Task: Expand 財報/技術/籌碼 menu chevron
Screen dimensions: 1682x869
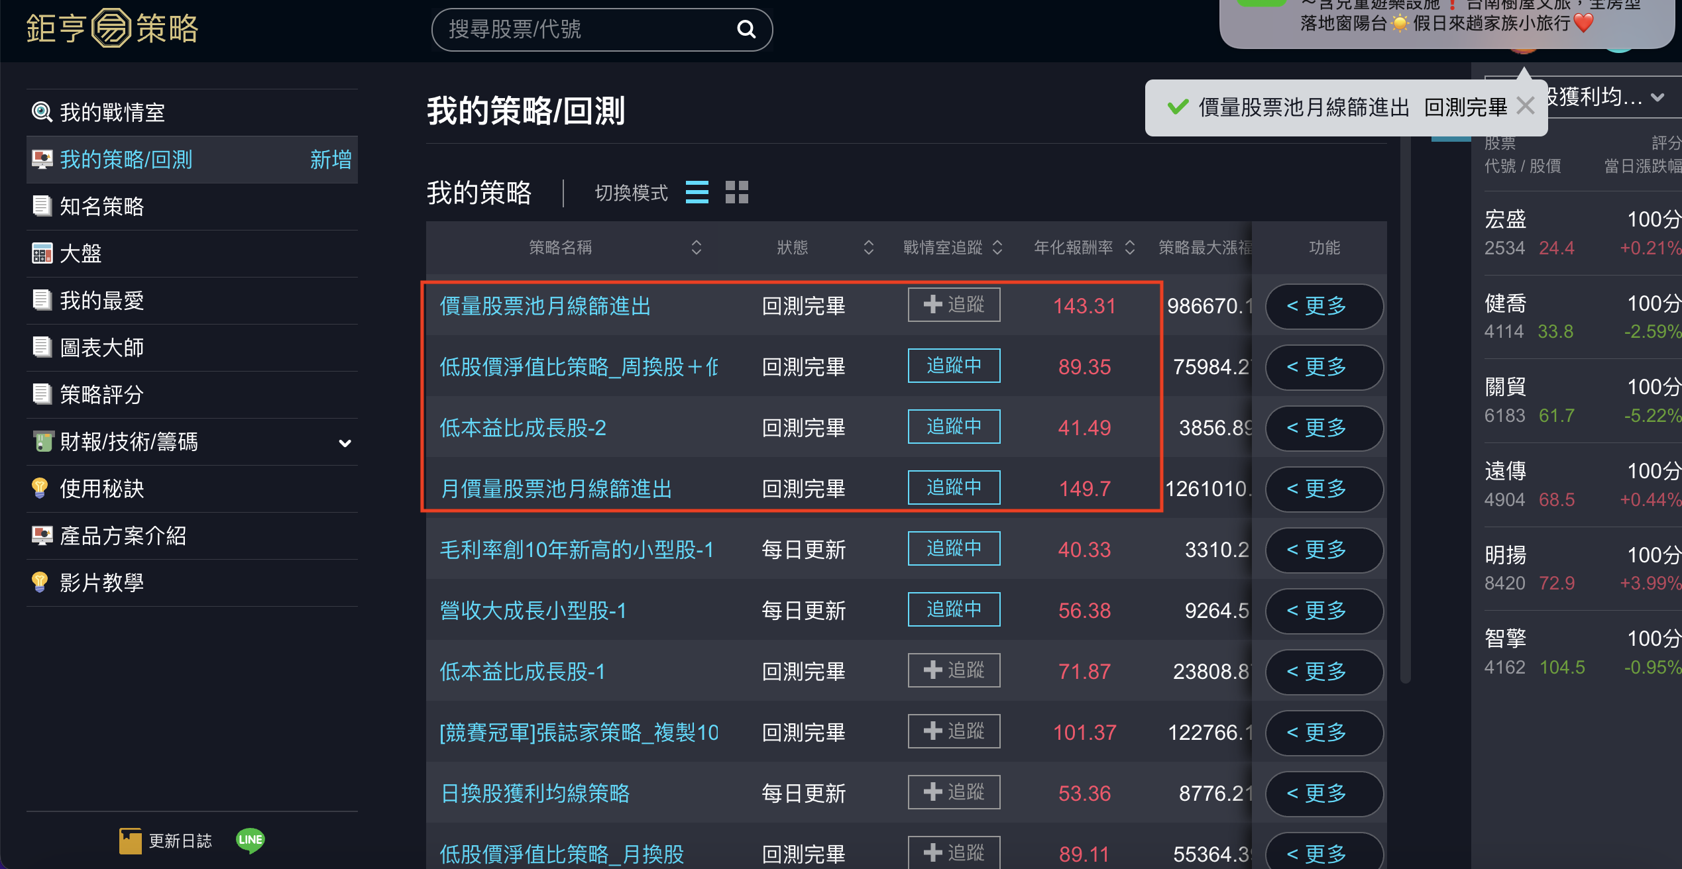Action: [x=345, y=442]
